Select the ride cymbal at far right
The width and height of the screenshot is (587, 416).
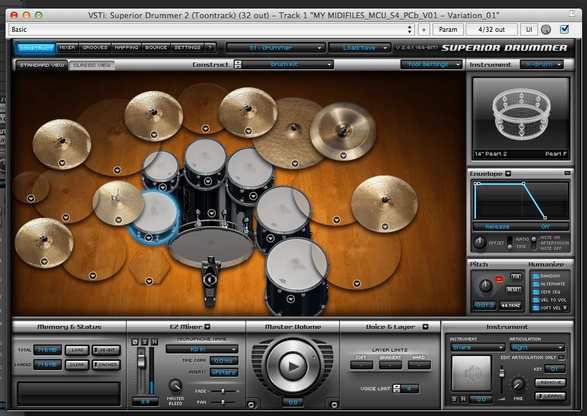(x=384, y=204)
